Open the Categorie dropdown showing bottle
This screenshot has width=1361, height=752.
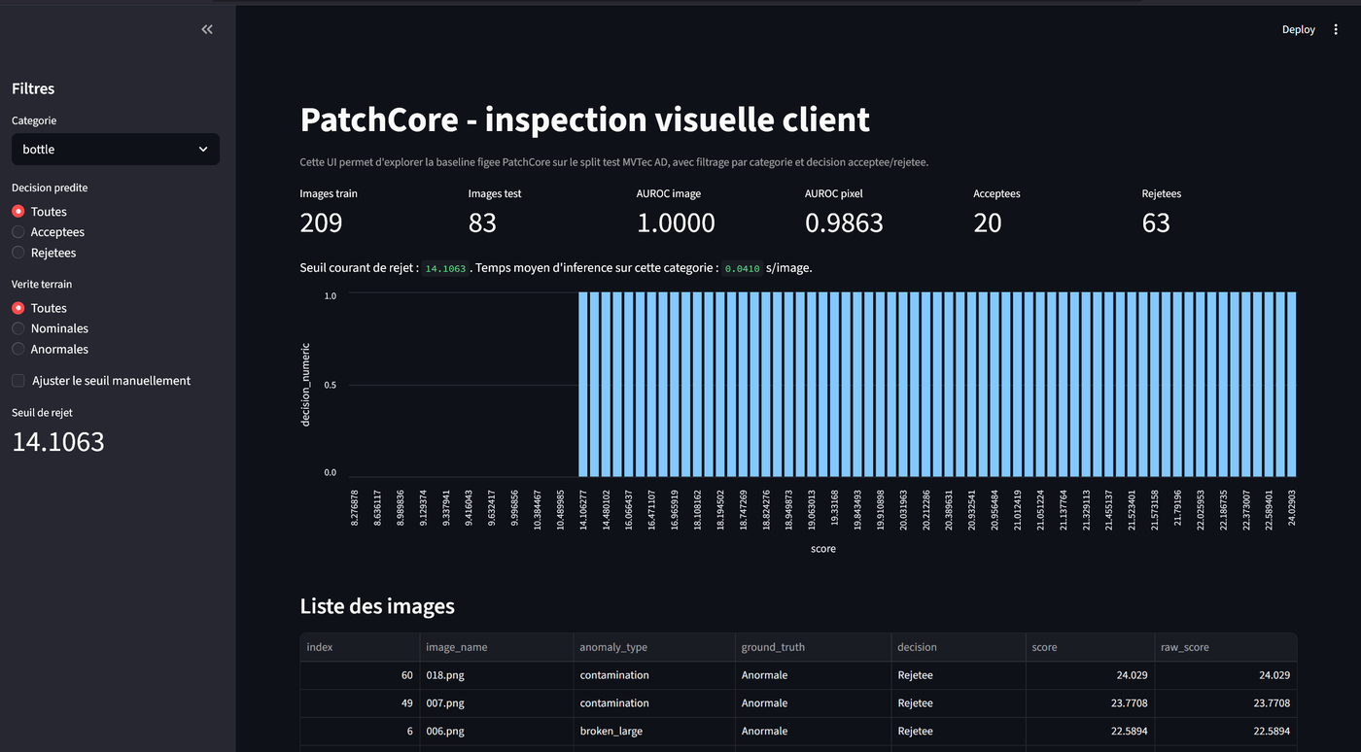pos(116,150)
